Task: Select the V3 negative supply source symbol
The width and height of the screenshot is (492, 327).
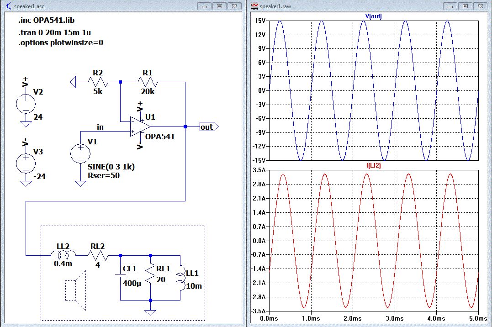Action: point(26,163)
